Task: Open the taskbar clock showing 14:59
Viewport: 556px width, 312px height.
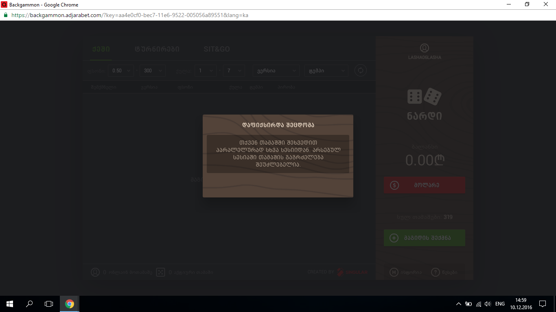Action: tap(521, 304)
